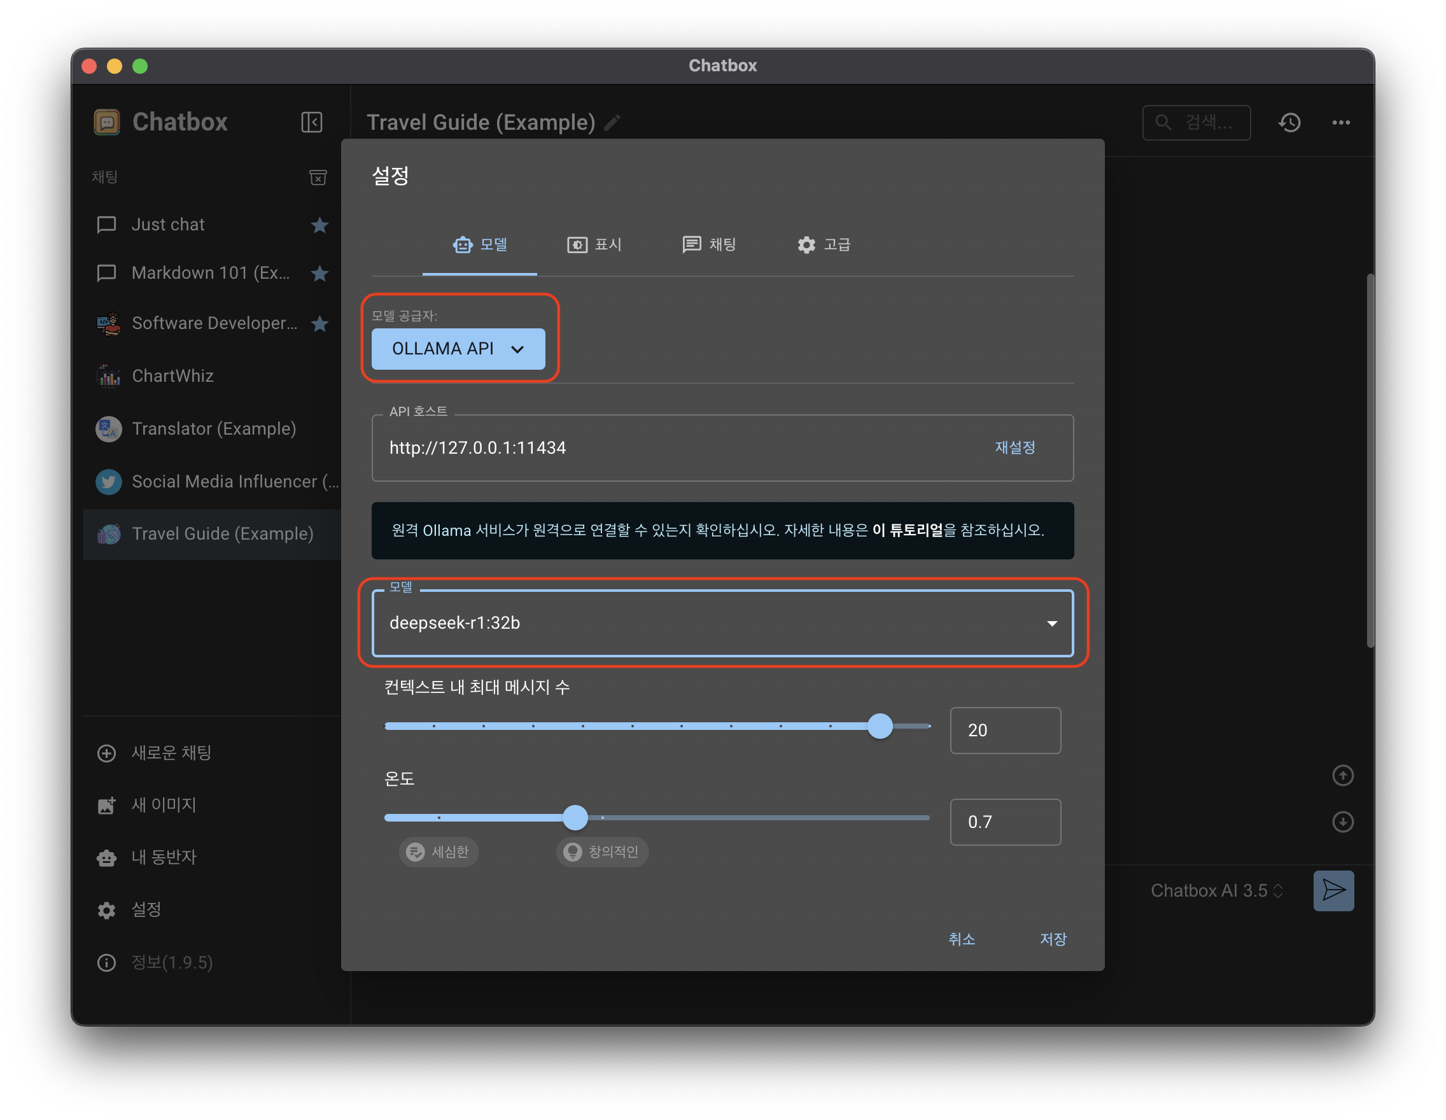Open the deepseek-r1:32b model dropdown
This screenshot has height=1120, width=1446.
click(x=723, y=623)
